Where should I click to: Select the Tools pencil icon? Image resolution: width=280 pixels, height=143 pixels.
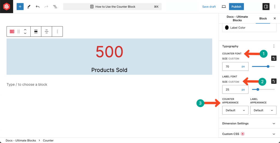[x=29, y=7]
